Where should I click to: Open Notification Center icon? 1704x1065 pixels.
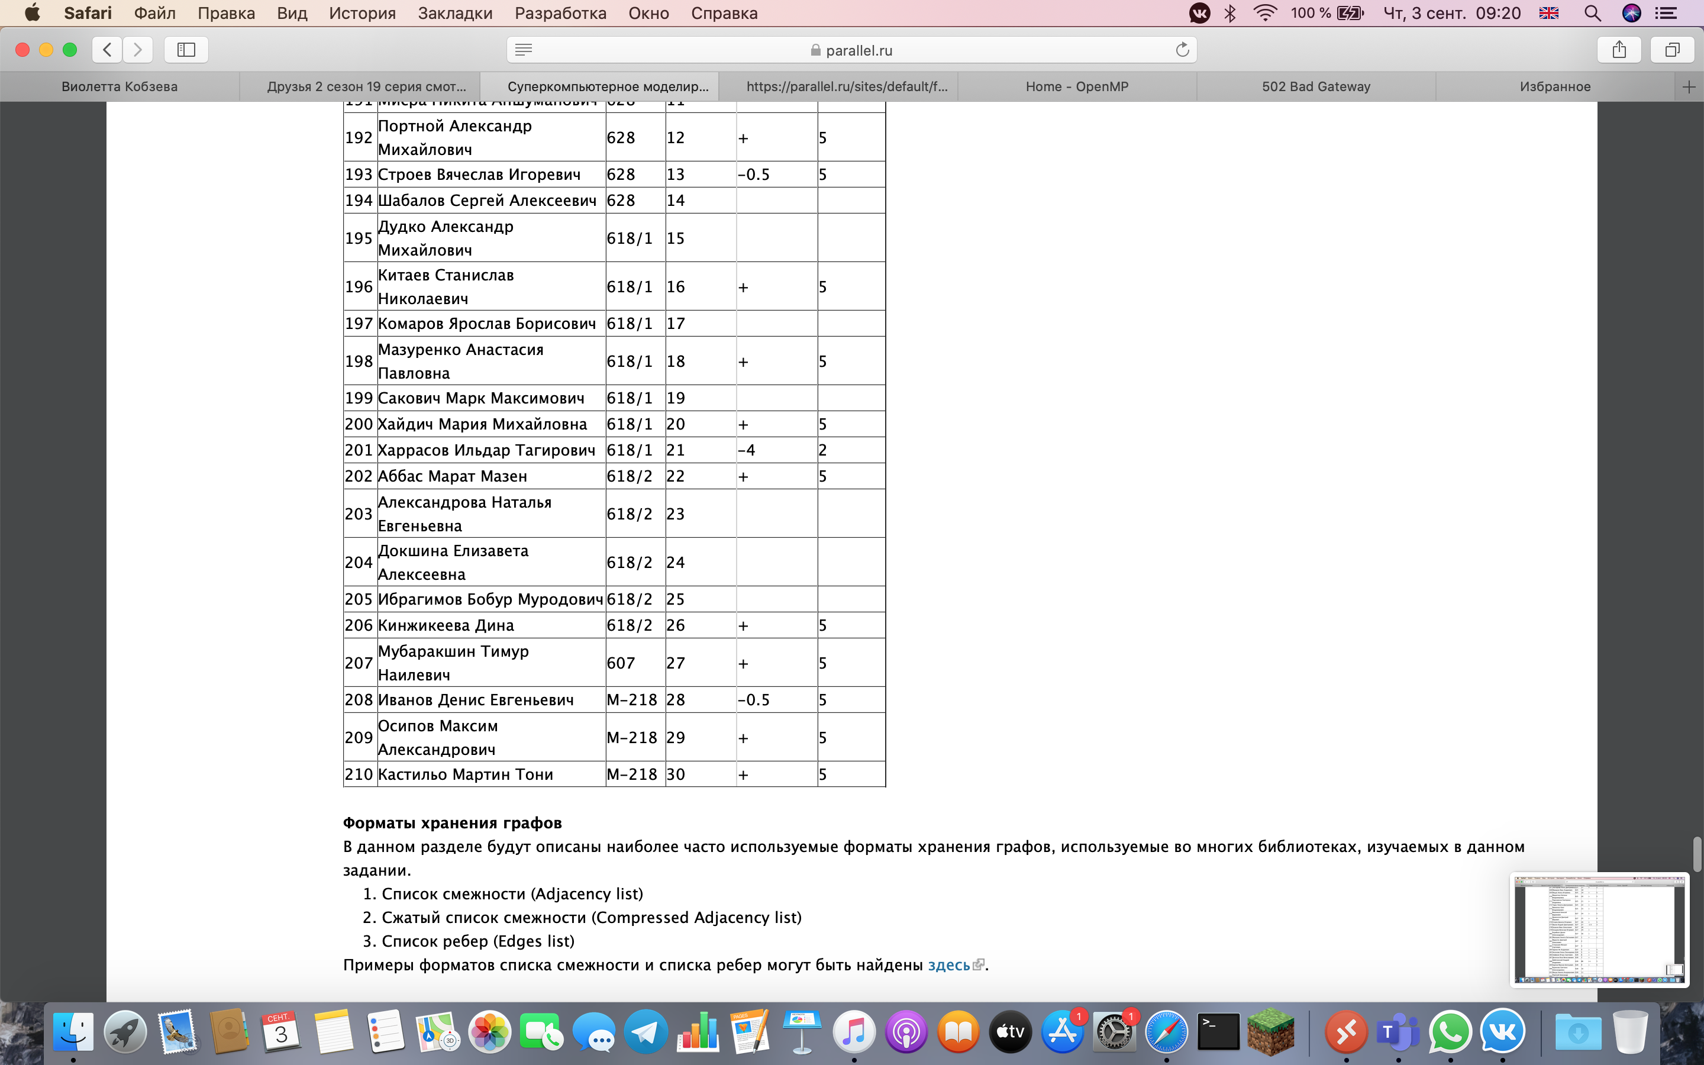[x=1666, y=12]
